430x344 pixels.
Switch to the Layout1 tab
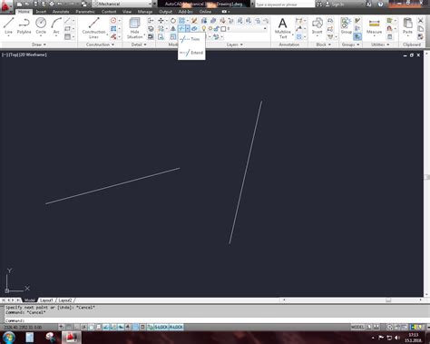[x=46, y=300]
